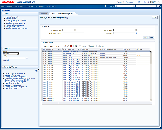Open the Recent Items menu
This screenshot has width=162, height=130.
[x=19, y=6]
